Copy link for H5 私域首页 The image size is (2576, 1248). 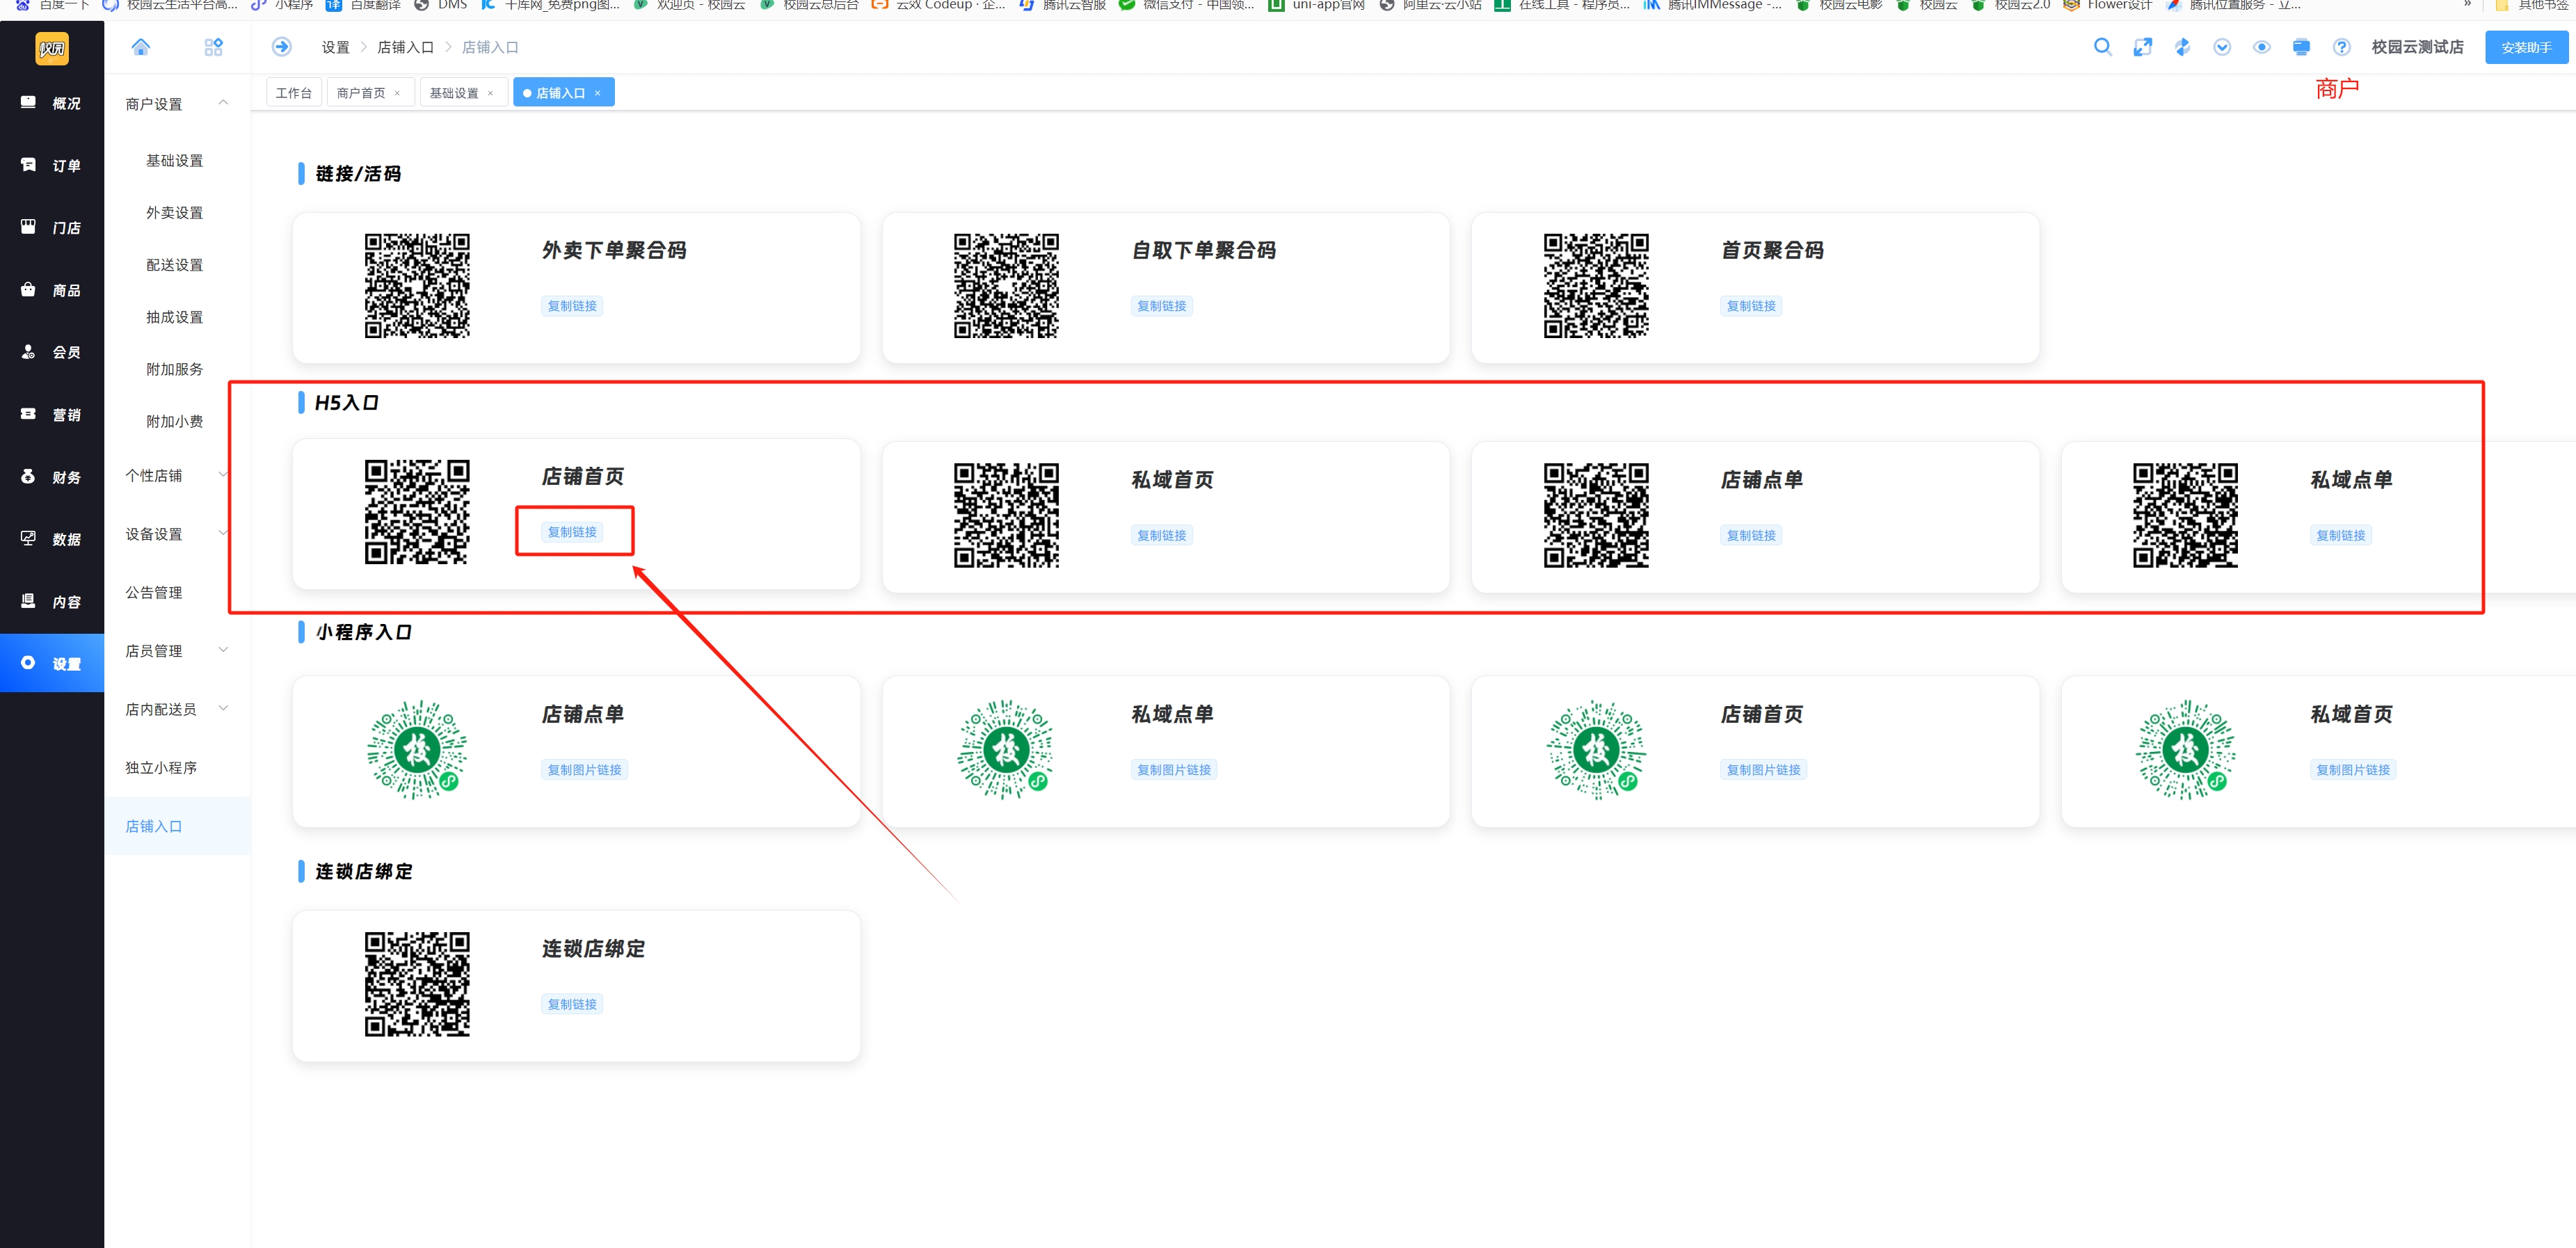click(1161, 535)
